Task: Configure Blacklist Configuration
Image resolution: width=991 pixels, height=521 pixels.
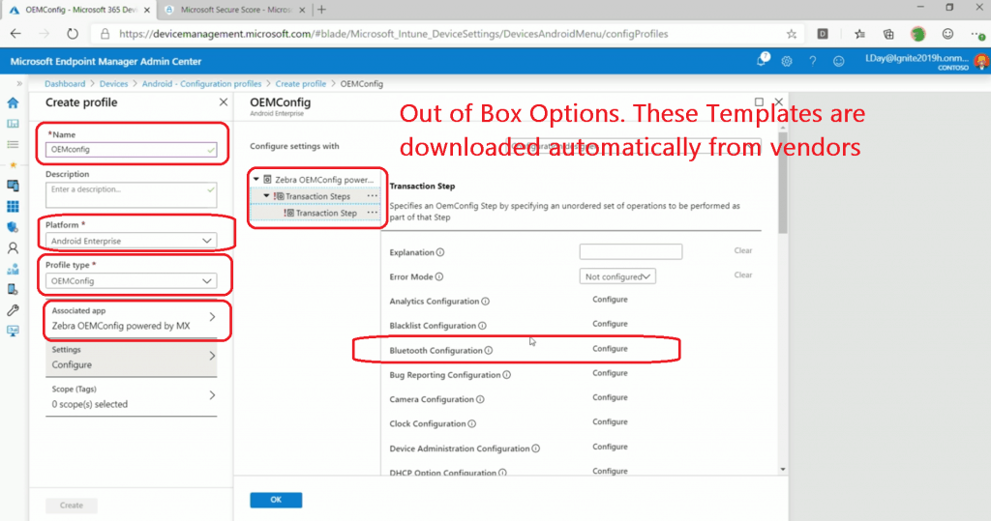Action: [610, 324]
